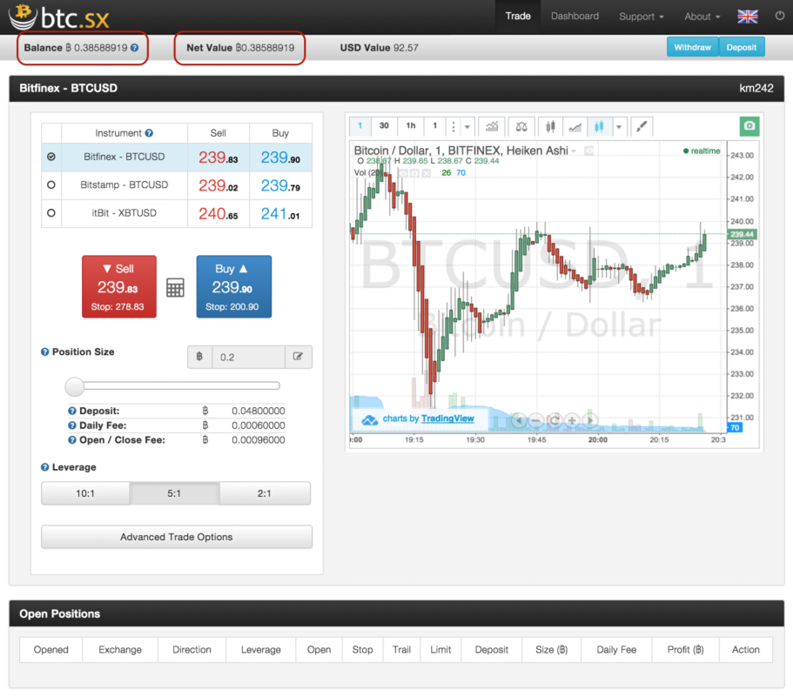This screenshot has height=696, width=793.
Task: Expand Advanced Trade Options
Action: [x=177, y=537]
